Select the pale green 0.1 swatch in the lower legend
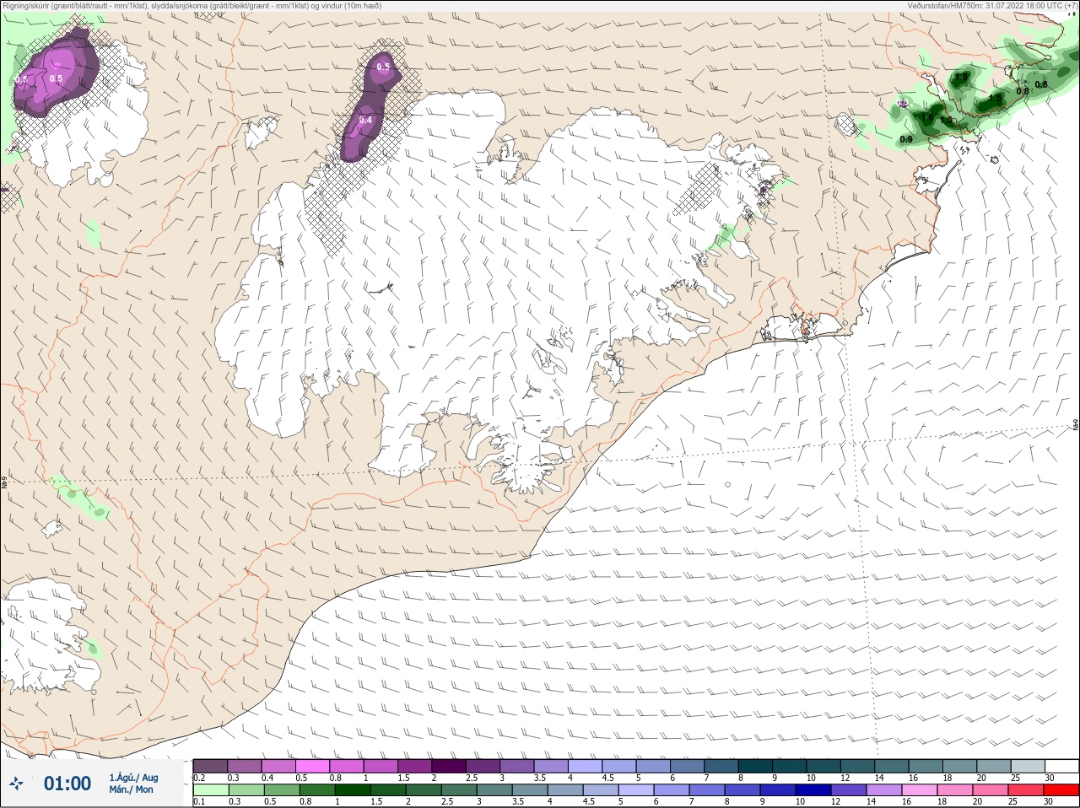The height and width of the screenshot is (808, 1080). coord(210,790)
